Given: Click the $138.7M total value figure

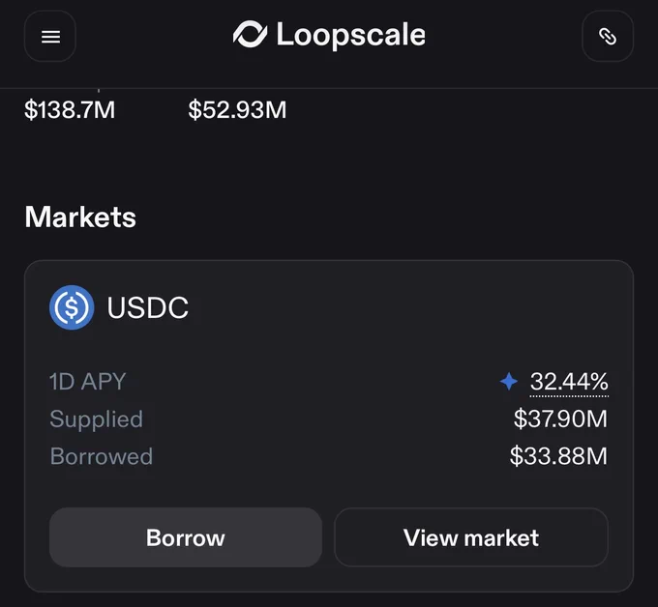Looking at the screenshot, I should coord(70,110).
